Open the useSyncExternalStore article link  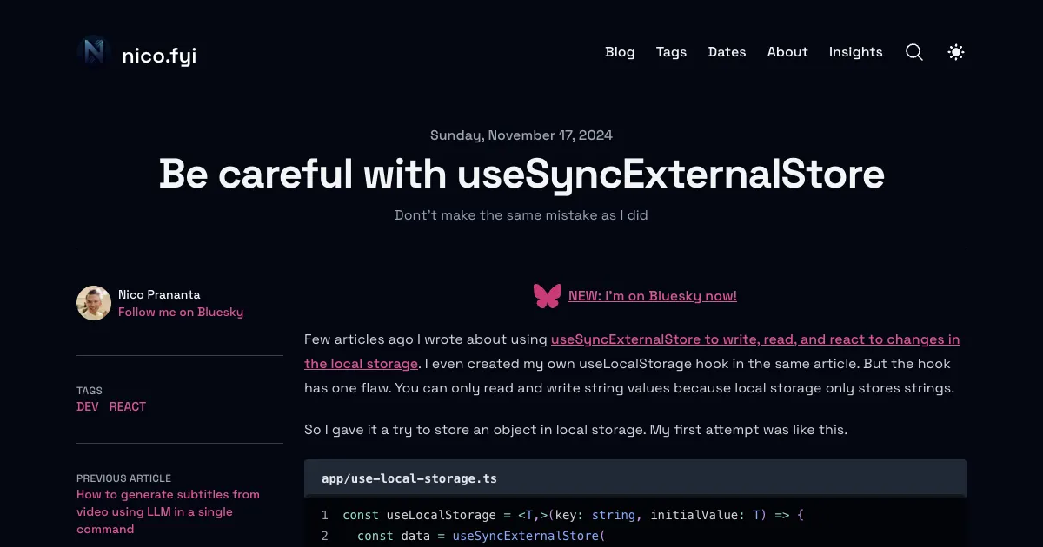(x=755, y=339)
